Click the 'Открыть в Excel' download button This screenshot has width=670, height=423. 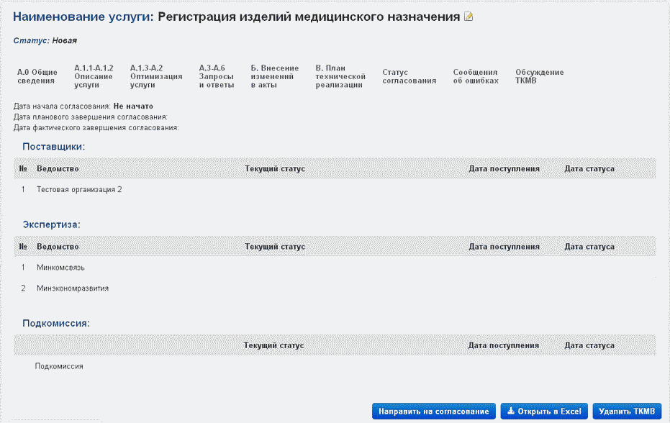[x=544, y=411]
